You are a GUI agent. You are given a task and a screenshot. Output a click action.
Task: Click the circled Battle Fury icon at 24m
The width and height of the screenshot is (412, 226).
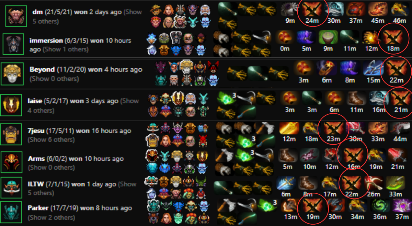click(313, 9)
